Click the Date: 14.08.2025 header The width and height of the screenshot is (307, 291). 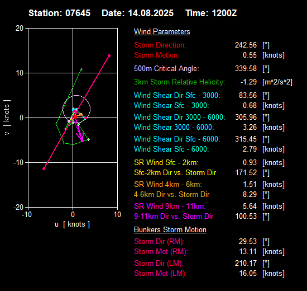137,13
